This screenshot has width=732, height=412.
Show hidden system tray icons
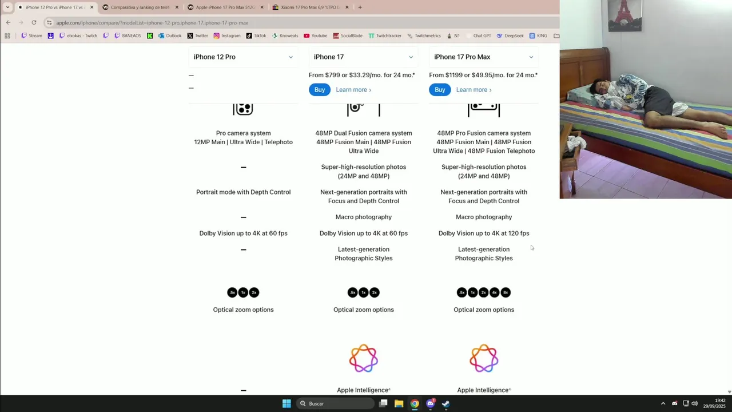tap(663, 403)
